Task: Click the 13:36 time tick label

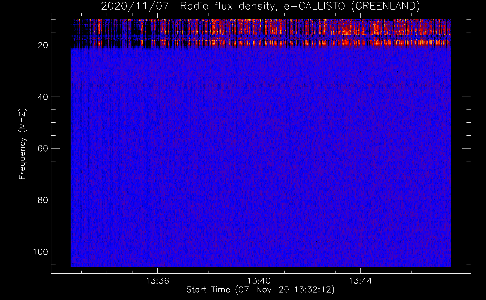Action: [x=157, y=281]
